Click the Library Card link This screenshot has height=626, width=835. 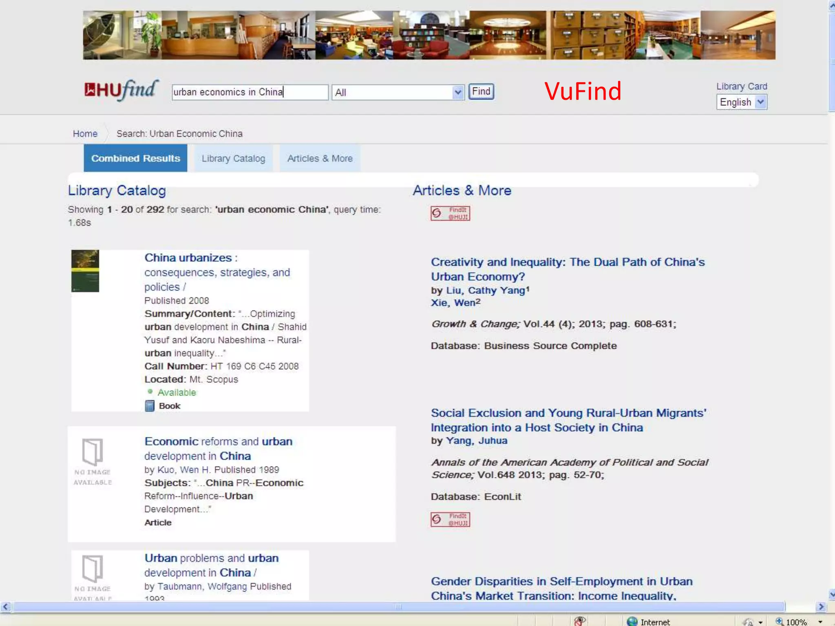pos(742,86)
